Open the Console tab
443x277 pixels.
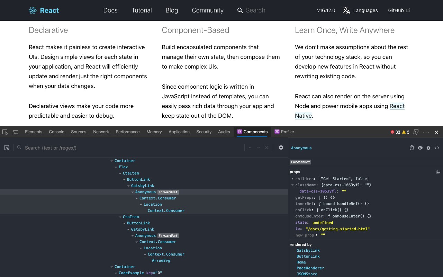pos(56,132)
